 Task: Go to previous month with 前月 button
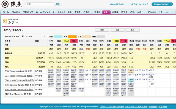tap(102, 30)
